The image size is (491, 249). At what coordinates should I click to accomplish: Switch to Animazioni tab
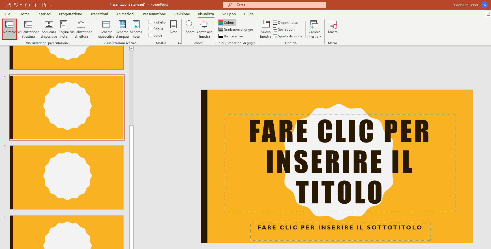125,14
